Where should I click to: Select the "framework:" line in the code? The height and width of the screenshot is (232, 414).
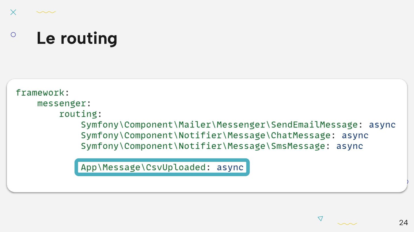tap(43, 93)
